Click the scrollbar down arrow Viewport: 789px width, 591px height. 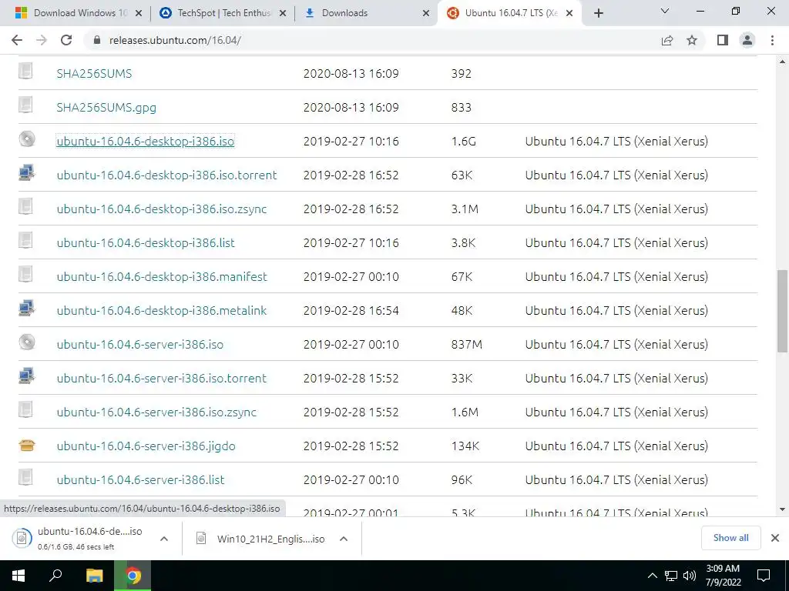point(782,509)
